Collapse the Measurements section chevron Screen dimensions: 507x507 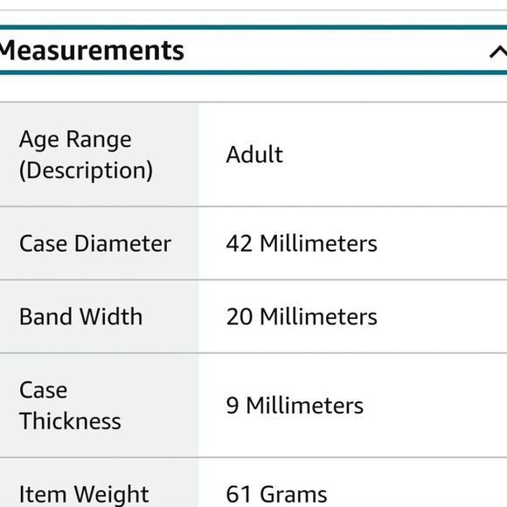(x=498, y=52)
